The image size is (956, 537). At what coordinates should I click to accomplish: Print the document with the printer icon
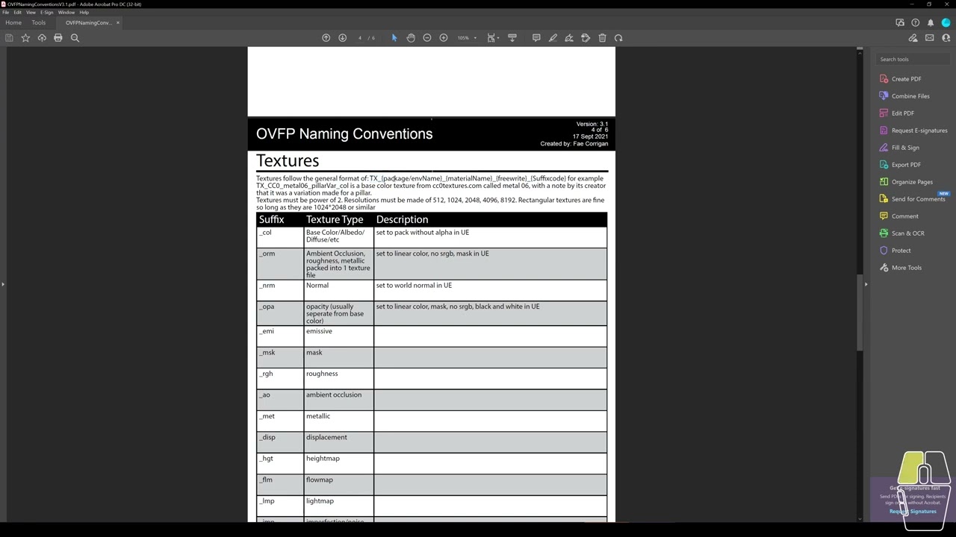point(58,38)
